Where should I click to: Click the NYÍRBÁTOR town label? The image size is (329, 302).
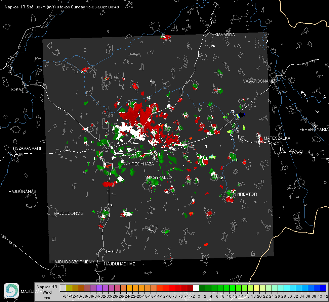[245, 194]
